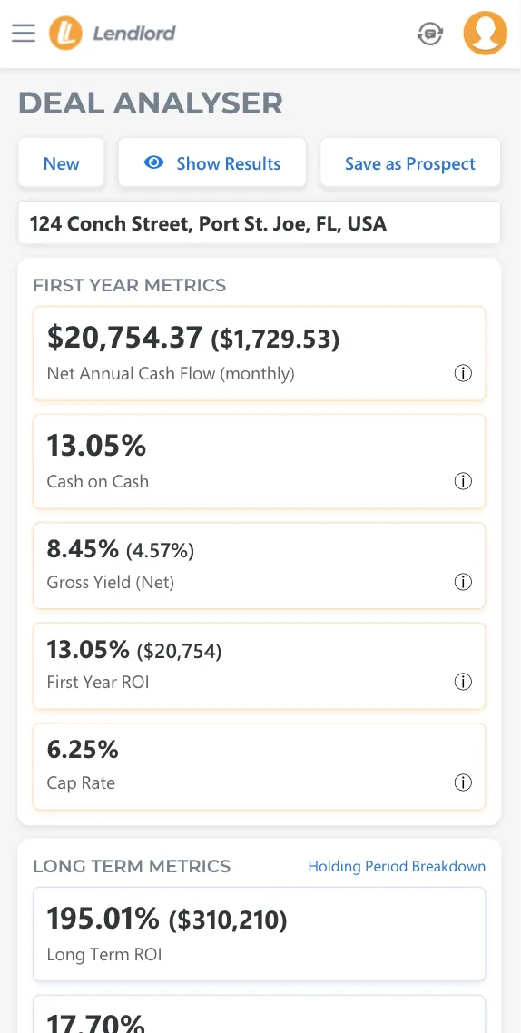Screen dimensions: 521x1033
Task: Click the New button
Action: [61, 162]
